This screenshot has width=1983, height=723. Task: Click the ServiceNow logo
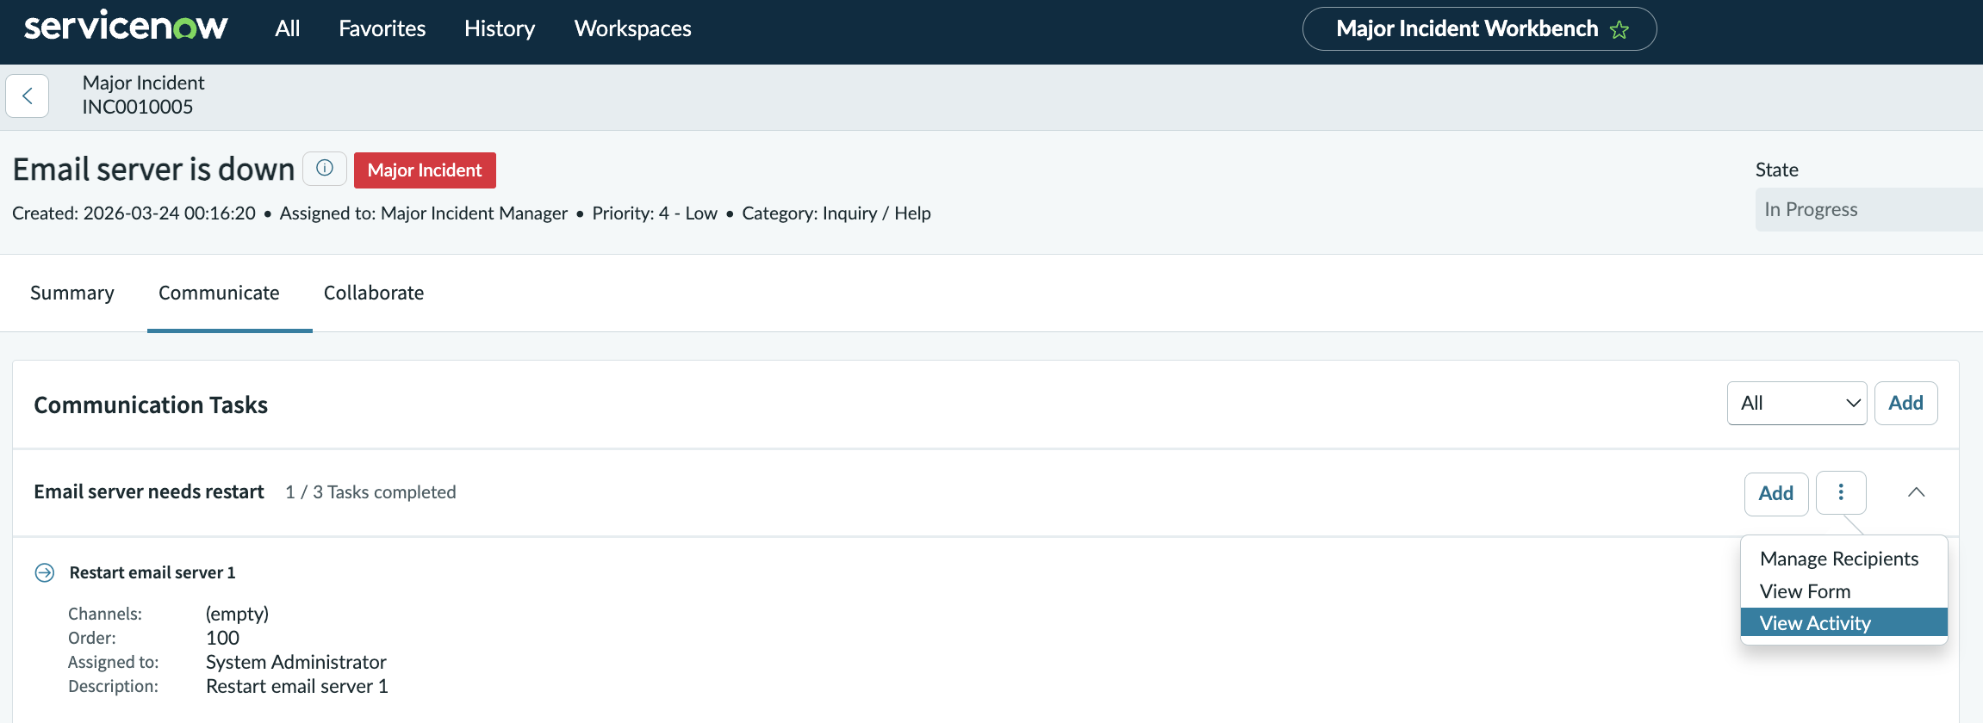(126, 27)
